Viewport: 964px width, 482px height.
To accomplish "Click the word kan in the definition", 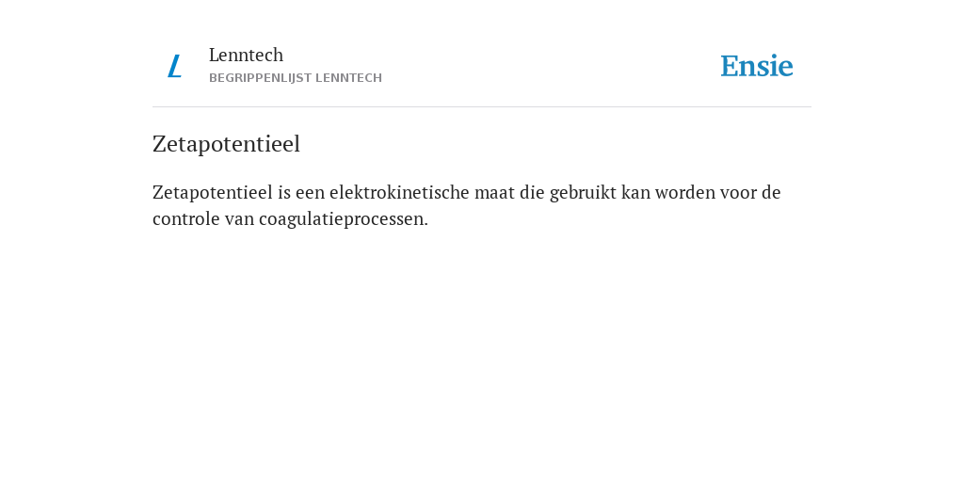I will click(x=635, y=192).
